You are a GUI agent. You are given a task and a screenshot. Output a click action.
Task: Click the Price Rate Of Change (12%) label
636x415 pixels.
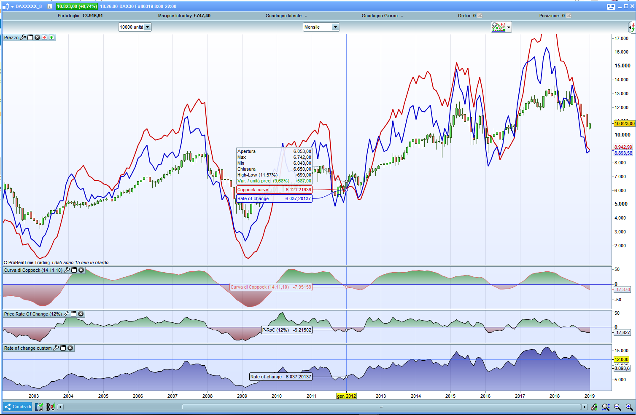click(x=33, y=314)
